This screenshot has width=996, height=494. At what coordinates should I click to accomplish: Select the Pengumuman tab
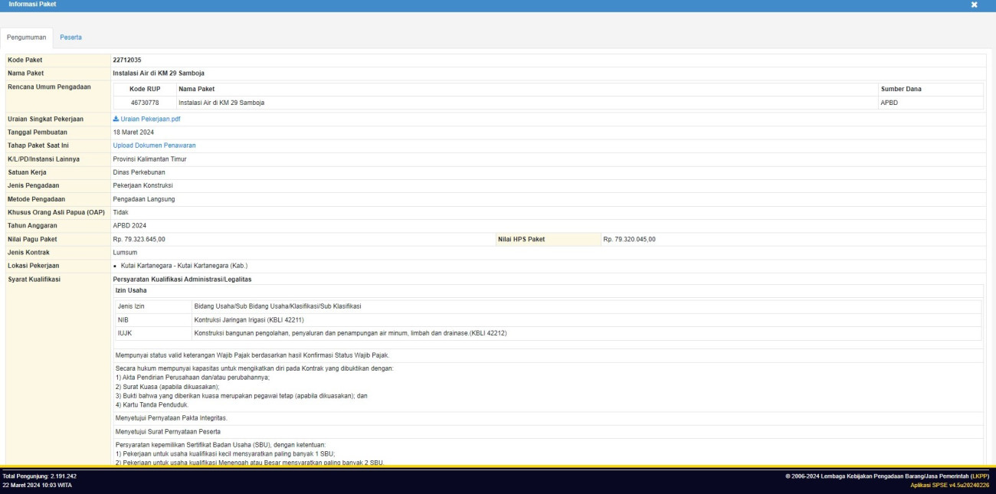click(x=27, y=38)
